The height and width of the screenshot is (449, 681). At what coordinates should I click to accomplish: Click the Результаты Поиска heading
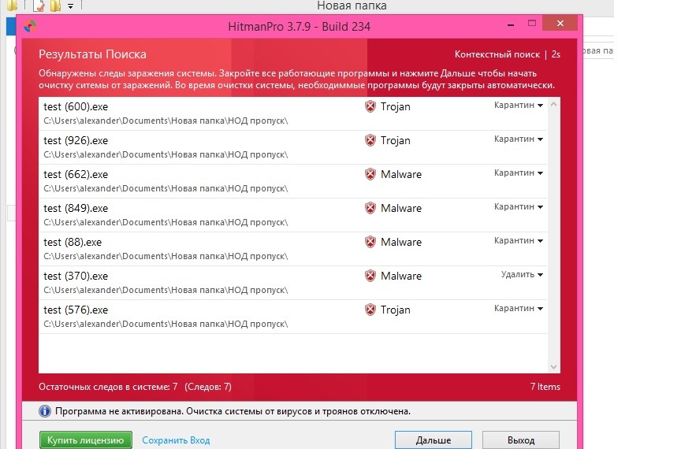92,54
